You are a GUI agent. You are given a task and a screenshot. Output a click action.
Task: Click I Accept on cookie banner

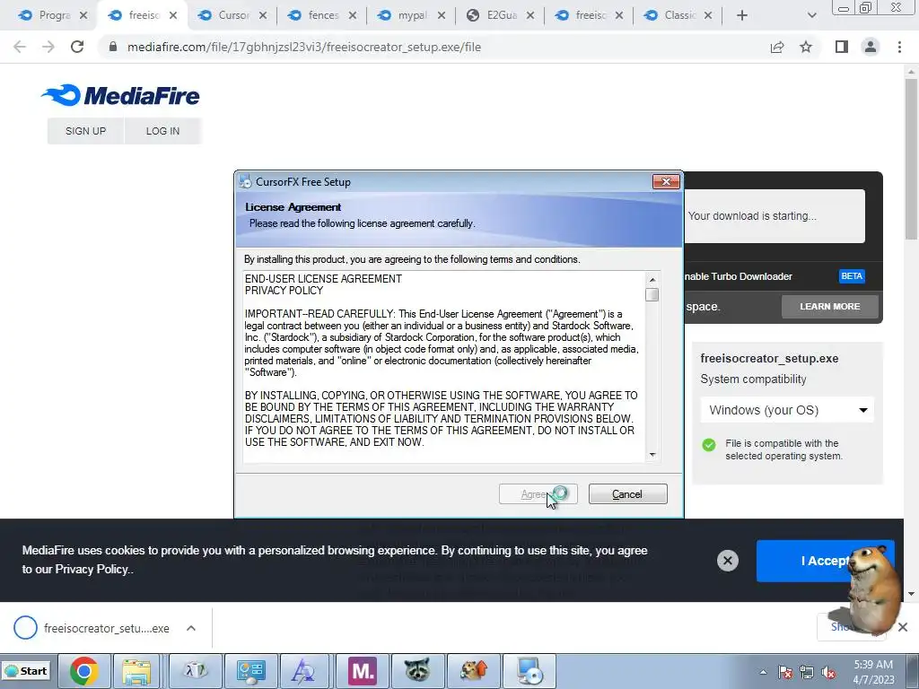(826, 561)
